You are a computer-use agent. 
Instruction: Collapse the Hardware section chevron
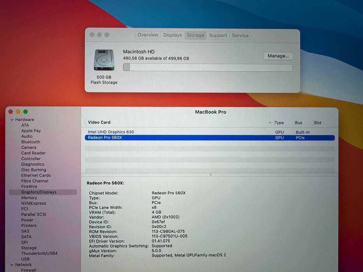(12, 120)
